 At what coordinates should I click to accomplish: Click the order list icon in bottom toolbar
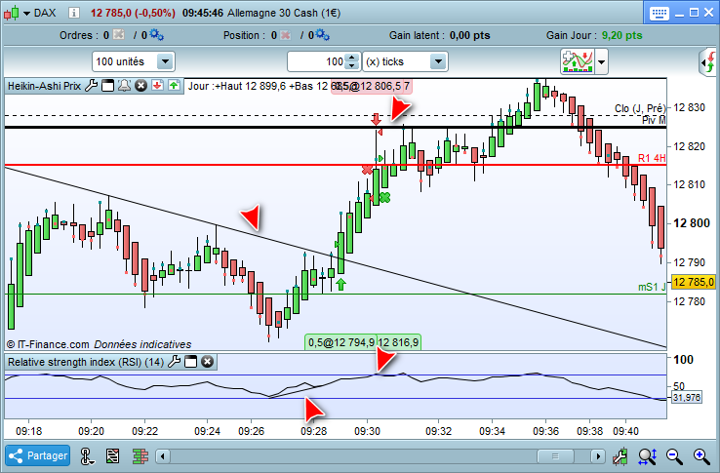(x=112, y=456)
